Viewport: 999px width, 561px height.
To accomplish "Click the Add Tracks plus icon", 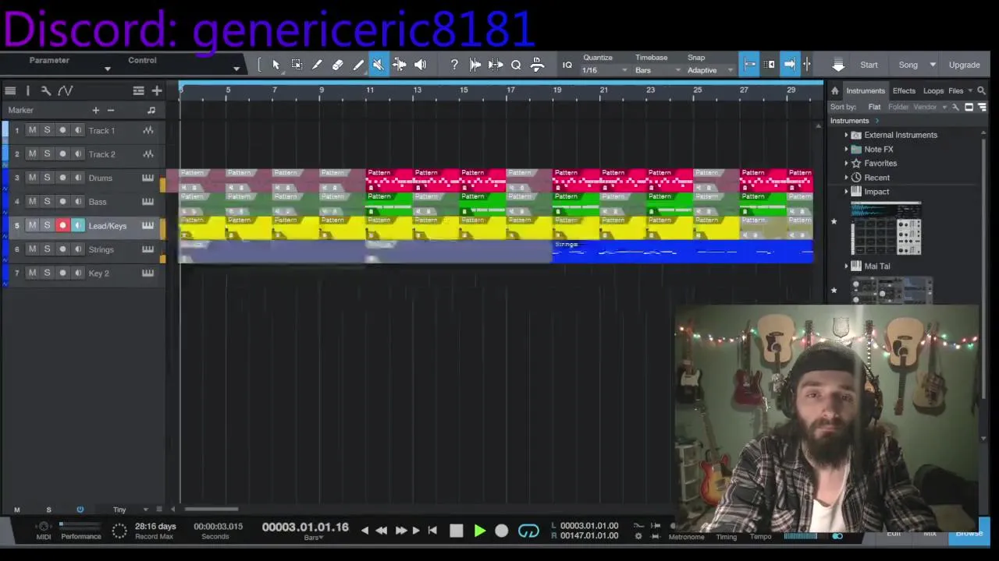I will pos(157,90).
